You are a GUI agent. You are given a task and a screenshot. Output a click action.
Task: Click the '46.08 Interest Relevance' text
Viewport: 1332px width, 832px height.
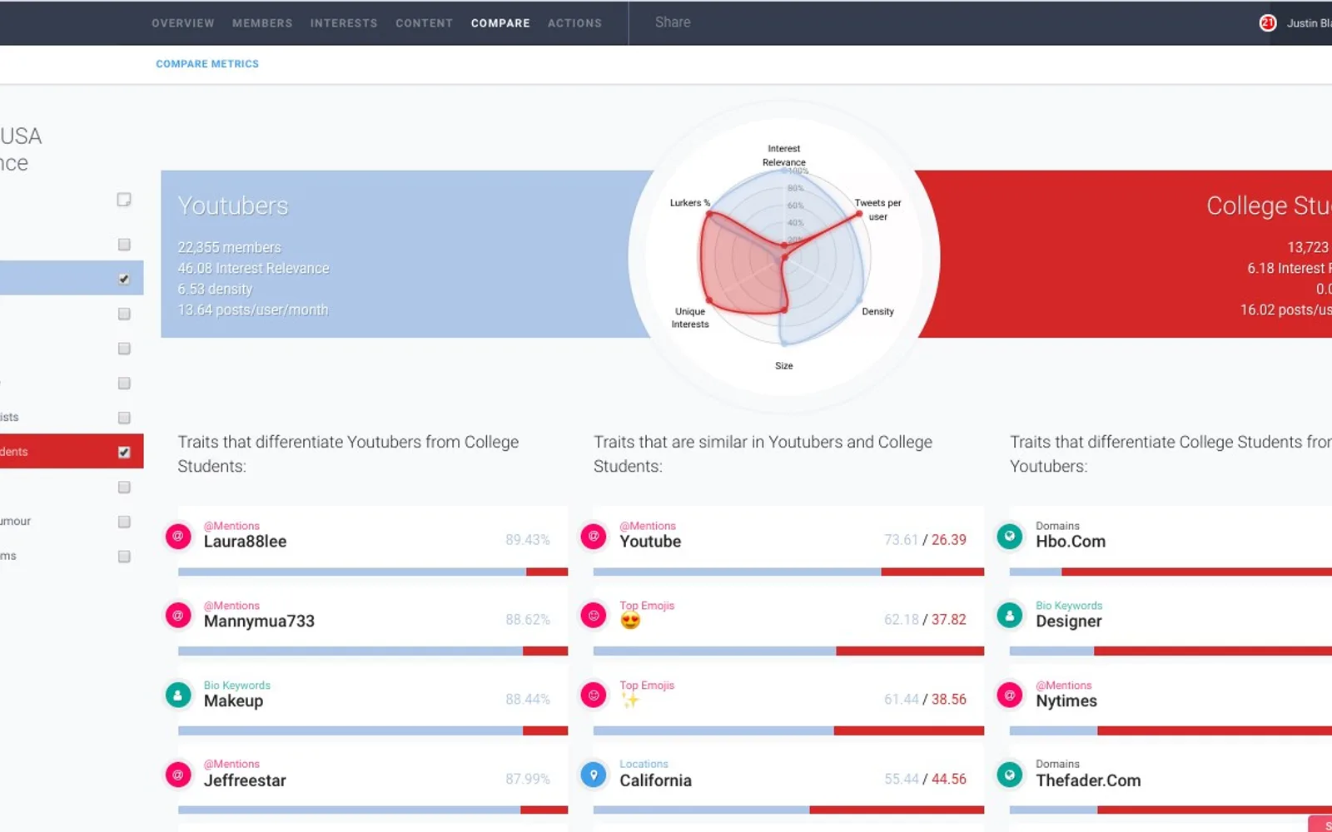tap(253, 268)
